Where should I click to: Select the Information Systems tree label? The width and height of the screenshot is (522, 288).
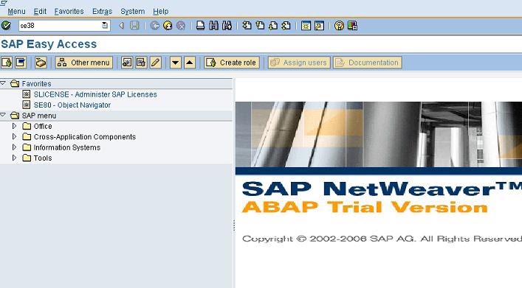[x=67, y=147]
